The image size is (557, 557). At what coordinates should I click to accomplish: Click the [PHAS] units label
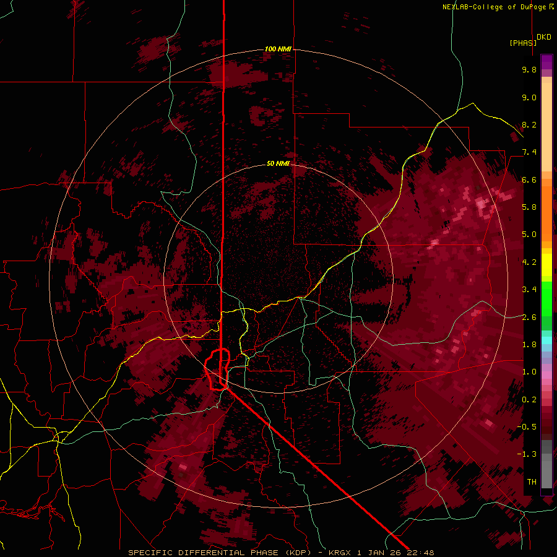coord(523,43)
